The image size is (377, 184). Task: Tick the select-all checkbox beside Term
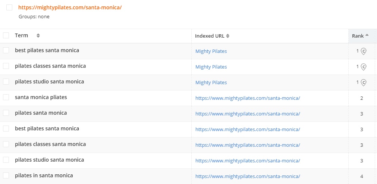click(x=6, y=35)
